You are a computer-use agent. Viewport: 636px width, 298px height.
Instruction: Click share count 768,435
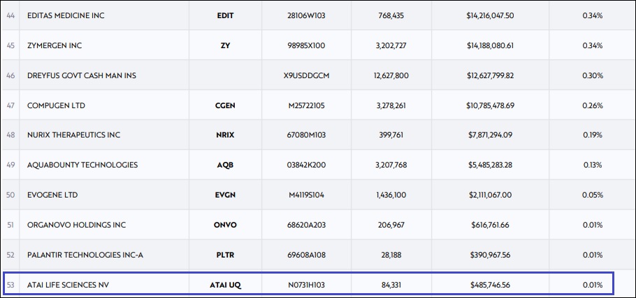(x=391, y=16)
